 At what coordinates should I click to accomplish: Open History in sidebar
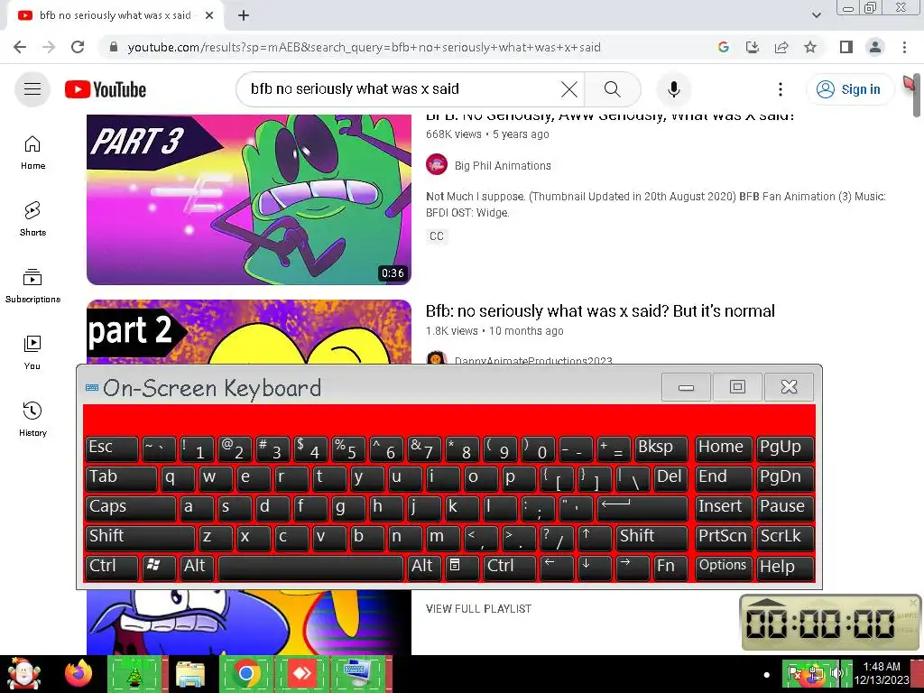point(32,419)
